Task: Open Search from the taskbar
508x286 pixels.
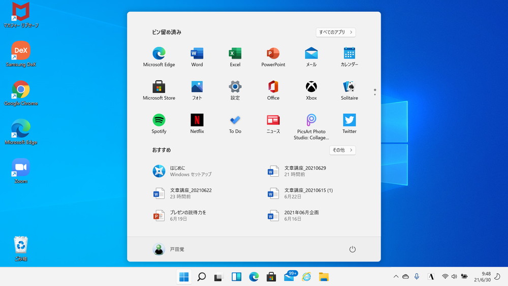Action: pyautogui.click(x=202, y=277)
